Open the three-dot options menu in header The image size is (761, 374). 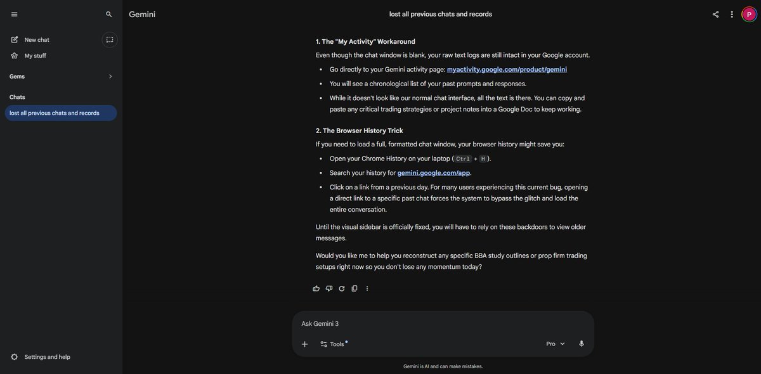click(x=732, y=14)
